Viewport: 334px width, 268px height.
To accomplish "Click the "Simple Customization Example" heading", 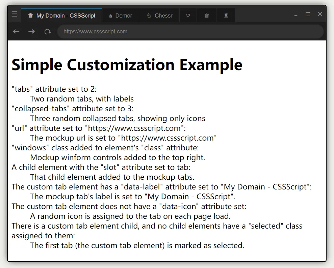I will pyautogui.click(x=127, y=64).
